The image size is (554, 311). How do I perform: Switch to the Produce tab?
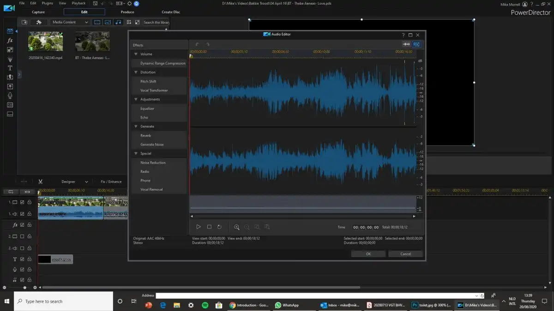(127, 12)
